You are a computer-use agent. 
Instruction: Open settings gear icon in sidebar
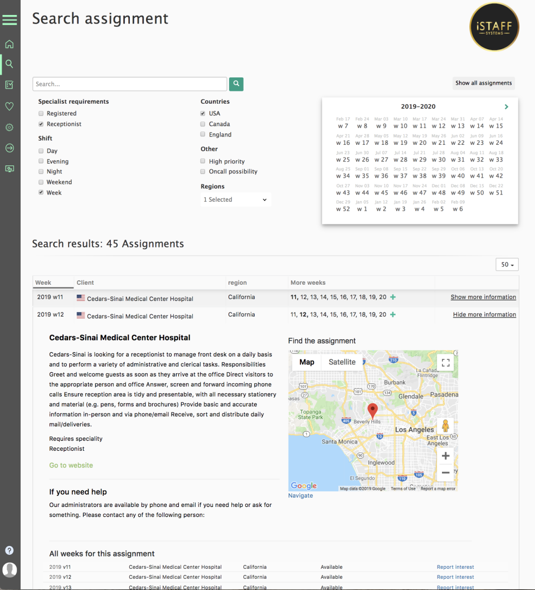[x=9, y=128]
